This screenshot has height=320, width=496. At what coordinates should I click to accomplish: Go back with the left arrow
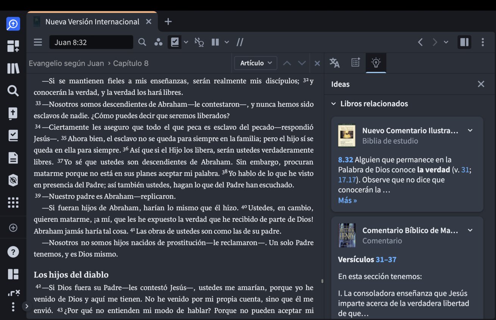pos(420,42)
